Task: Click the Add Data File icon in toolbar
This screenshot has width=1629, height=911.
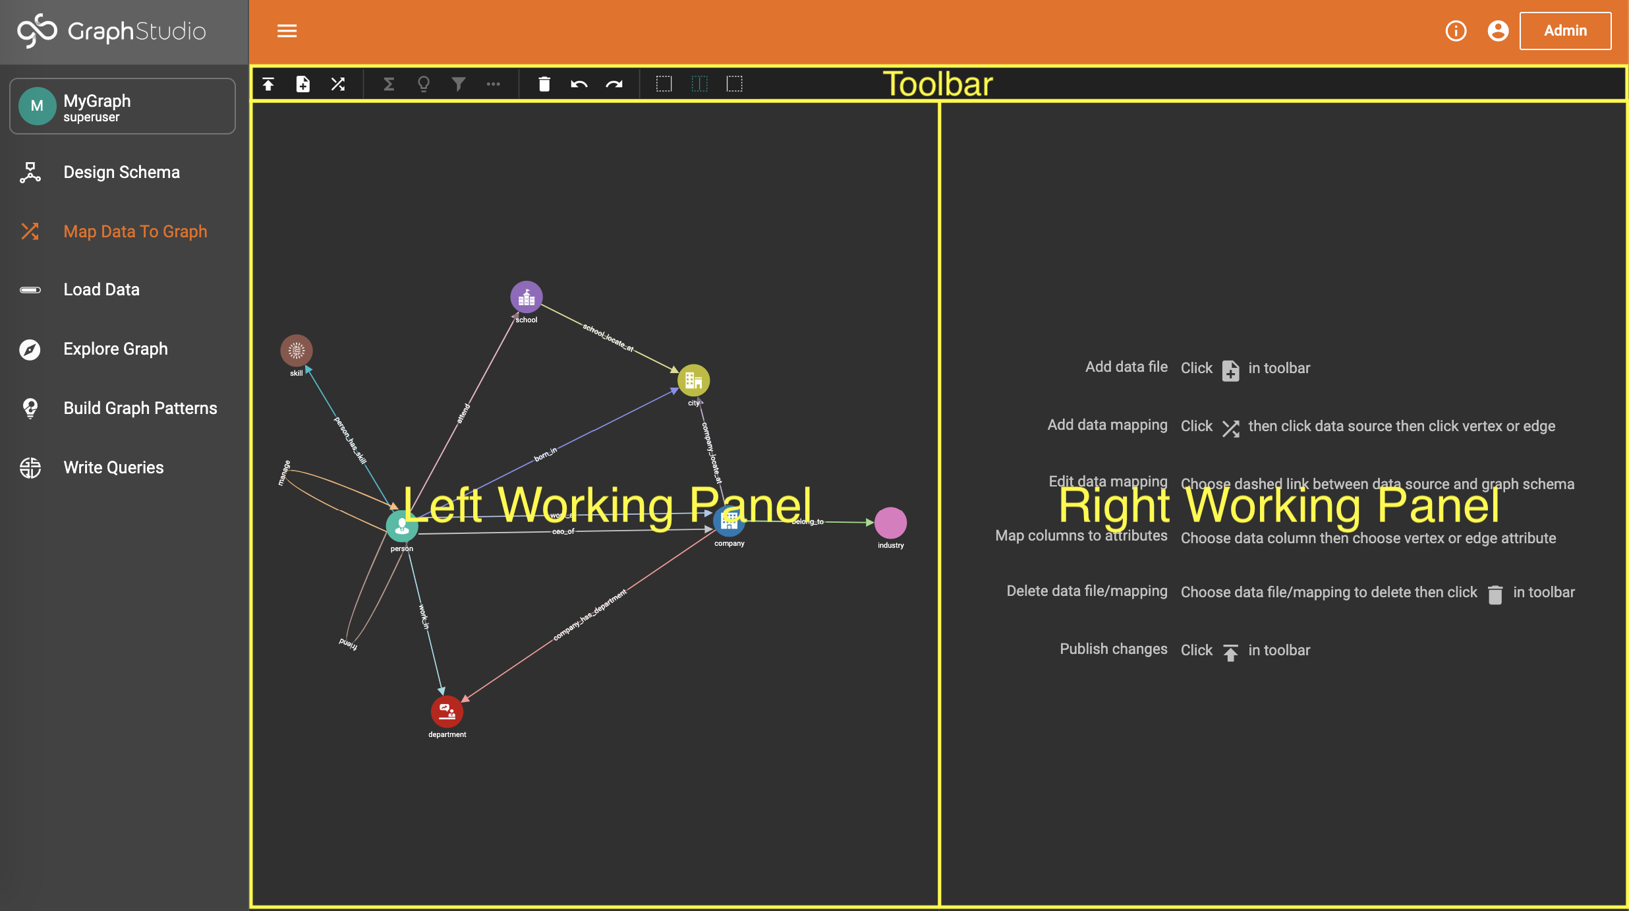Action: [x=302, y=84]
